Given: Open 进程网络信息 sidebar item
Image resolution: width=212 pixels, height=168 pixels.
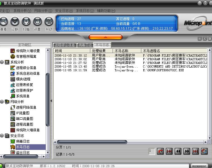Looking at the screenshot, I should pyautogui.click(x=24, y=107).
